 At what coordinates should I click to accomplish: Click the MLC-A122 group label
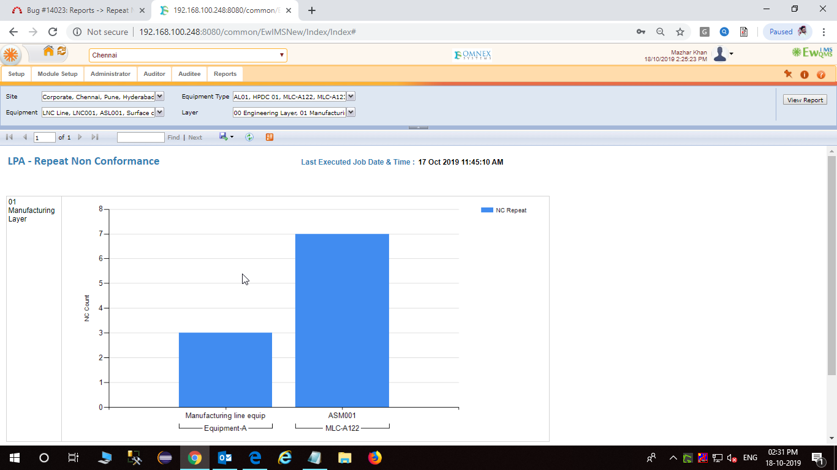click(342, 428)
